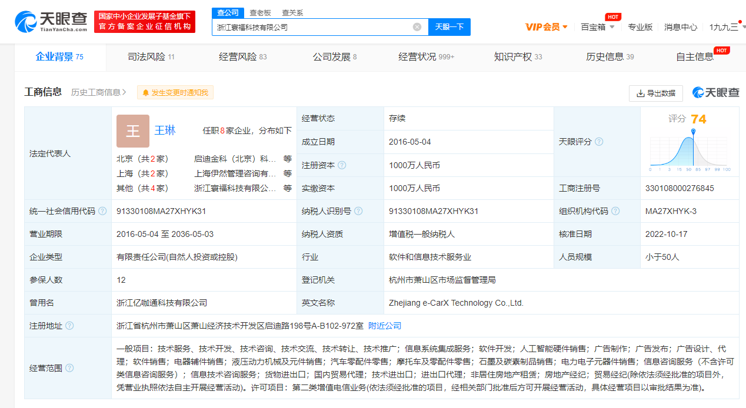This screenshot has width=746, height=408.
Task: Click the 行业 value 软件和信息技术服务业
Action: point(430,257)
